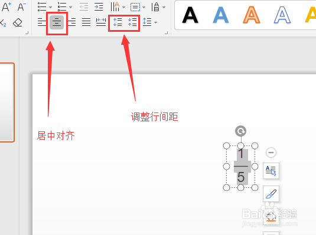
Task: Open font group dialog launcher
Action: 27,33
